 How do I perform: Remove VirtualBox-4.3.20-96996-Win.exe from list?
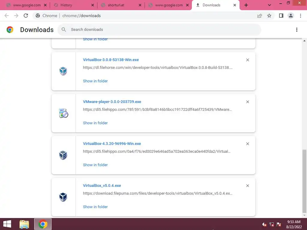[247, 144]
